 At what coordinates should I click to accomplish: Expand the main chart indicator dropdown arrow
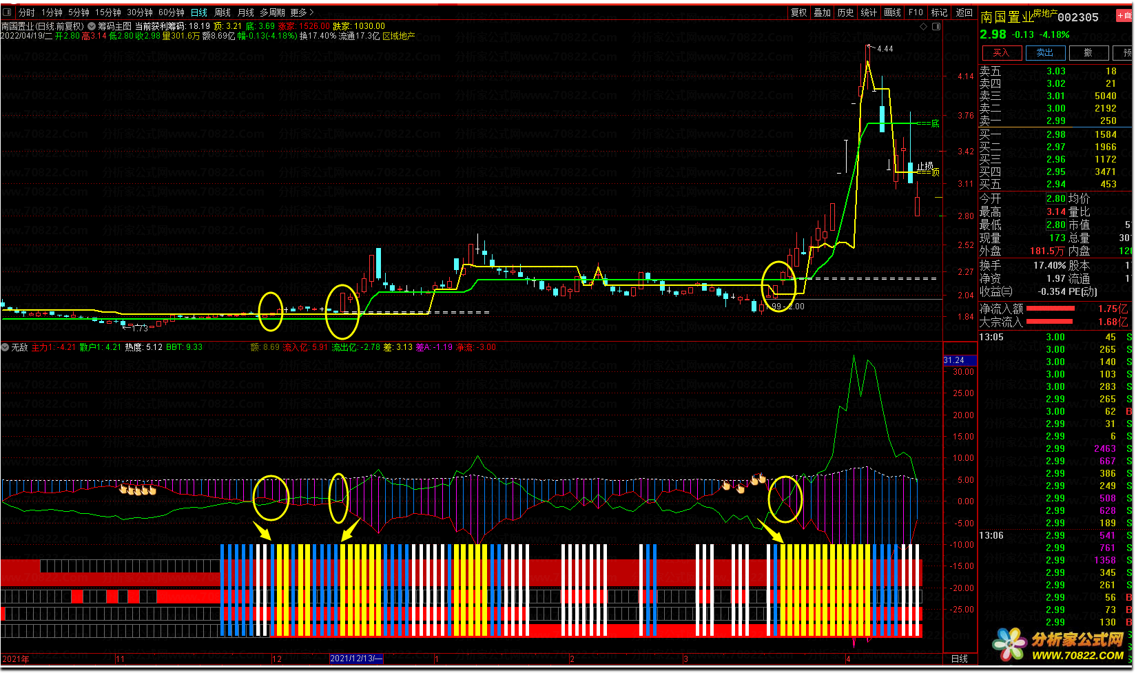click(x=92, y=26)
